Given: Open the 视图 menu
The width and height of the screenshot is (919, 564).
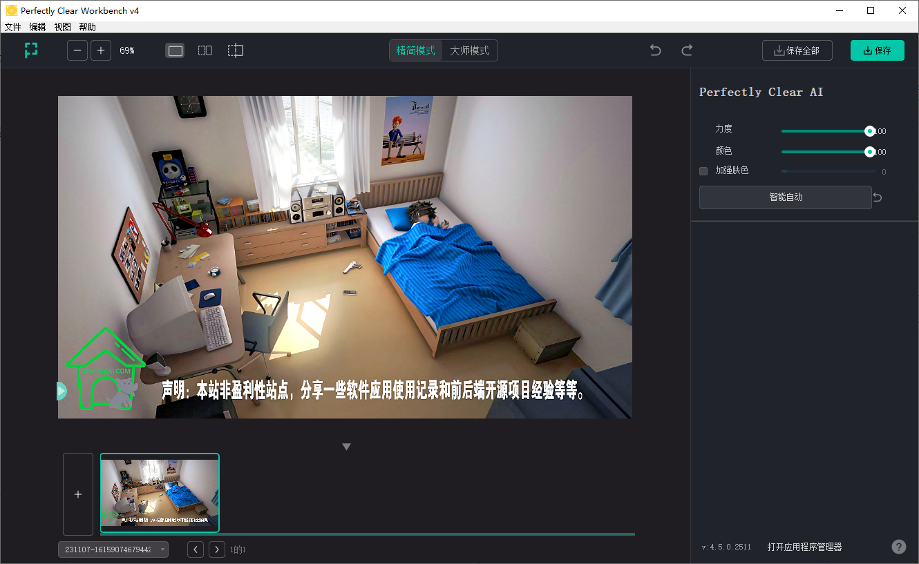Looking at the screenshot, I should click(x=62, y=27).
